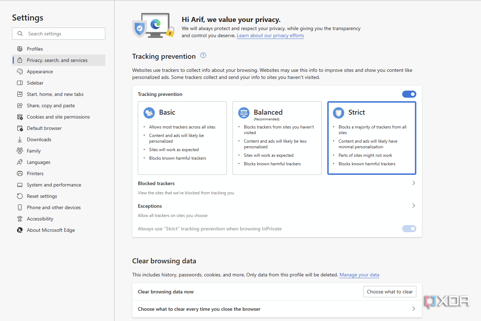This screenshot has height=321, width=481.
Task: Select the Basic tracking prevention level
Action: coord(182,138)
